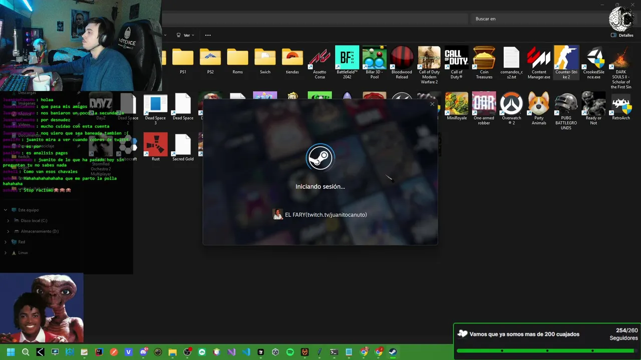641x360 pixels.
Task: Open Discord from the taskbar
Action: point(143,352)
